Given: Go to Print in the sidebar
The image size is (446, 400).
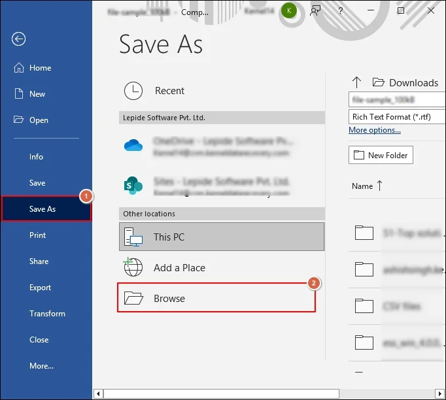Looking at the screenshot, I should tap(37, 235).
